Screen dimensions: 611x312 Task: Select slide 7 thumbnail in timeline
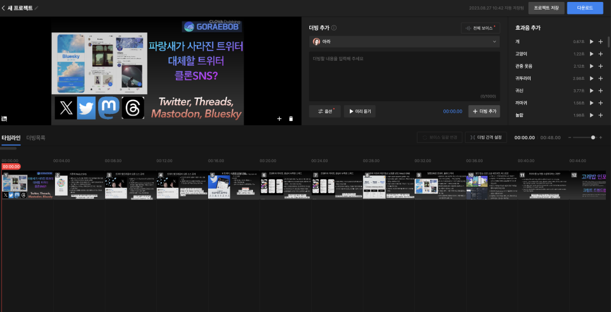338,185
